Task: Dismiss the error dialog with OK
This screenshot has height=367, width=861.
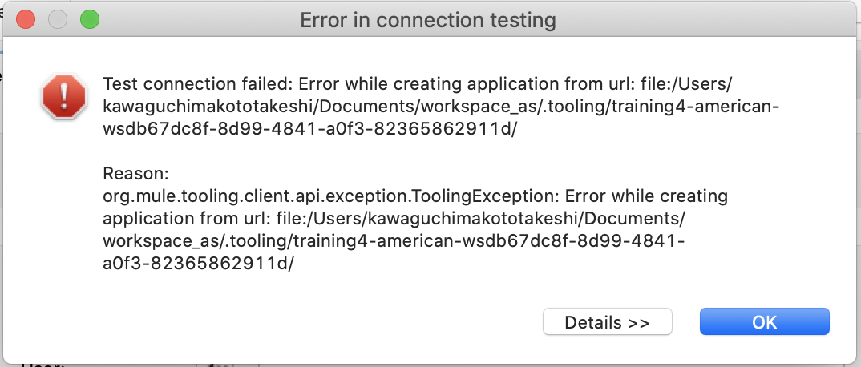Action: pyautogui.click(x=764, y=321)
